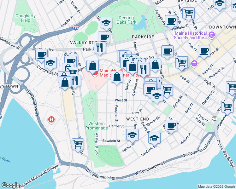Select the Deering Oaks Park label
236x189 pixels.
click(x=126, y=20)
